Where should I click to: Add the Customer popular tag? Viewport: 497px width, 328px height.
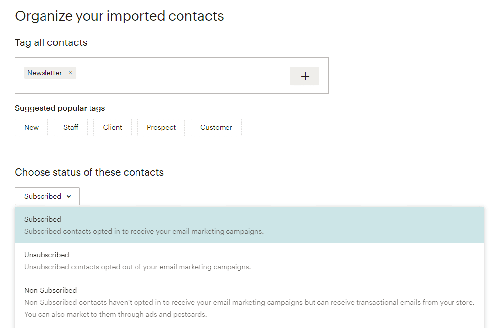point(216,127)
